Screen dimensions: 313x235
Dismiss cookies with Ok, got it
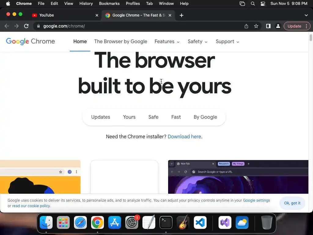point(292,203)
